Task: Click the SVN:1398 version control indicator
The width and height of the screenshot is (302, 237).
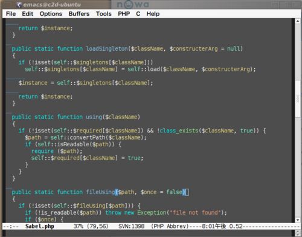Action: coord(131,226)
